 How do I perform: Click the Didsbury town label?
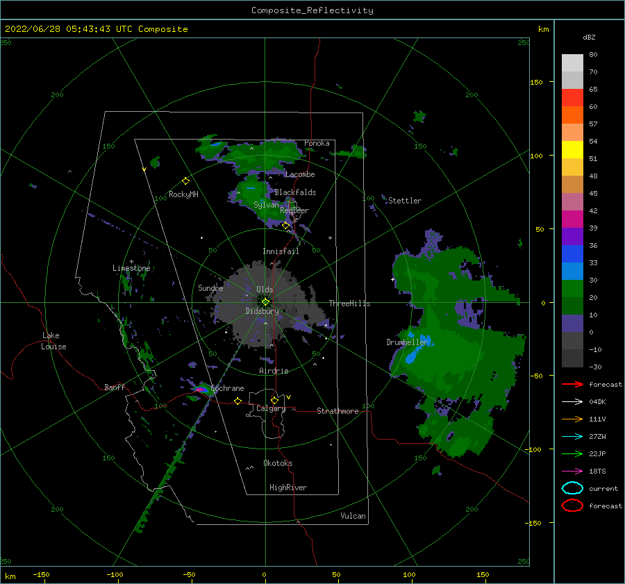[262, 311]
